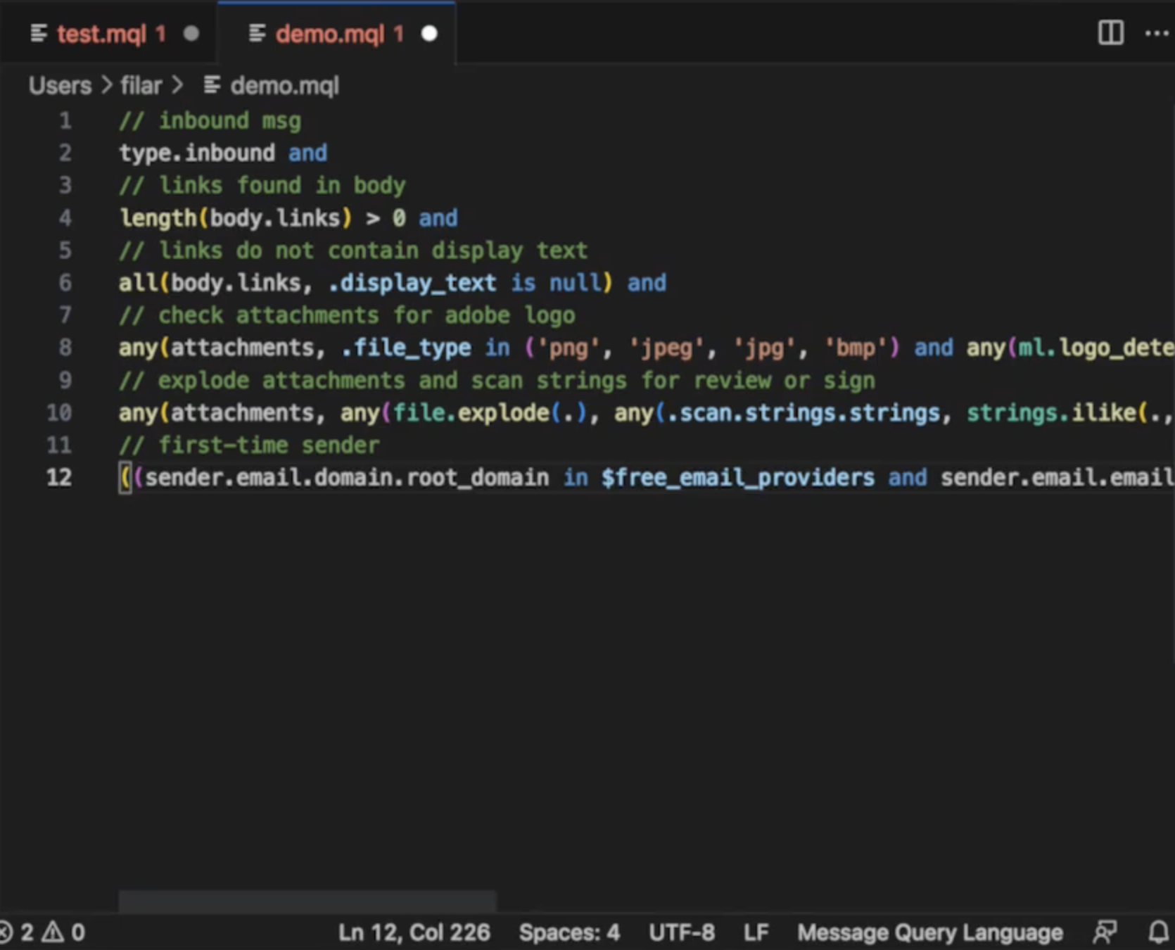Open the editor More Actions menu

(x=1156, y=33)
